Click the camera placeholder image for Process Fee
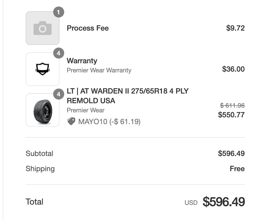 click(x=42, y=28)
